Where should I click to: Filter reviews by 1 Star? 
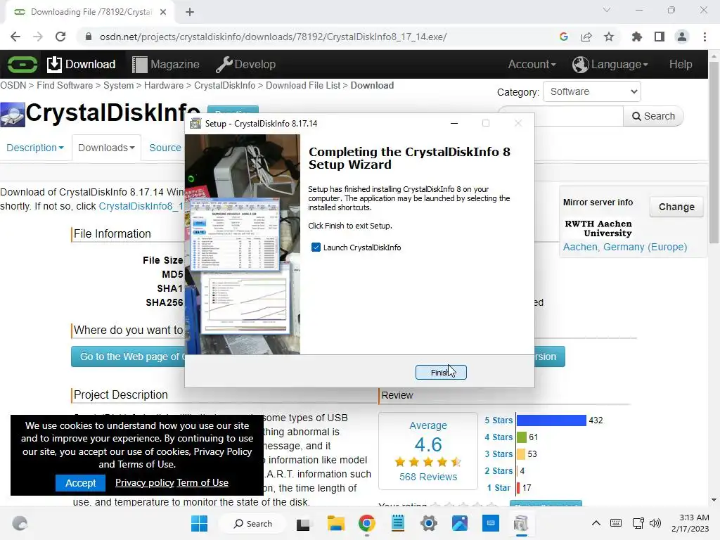click(499, 488)
